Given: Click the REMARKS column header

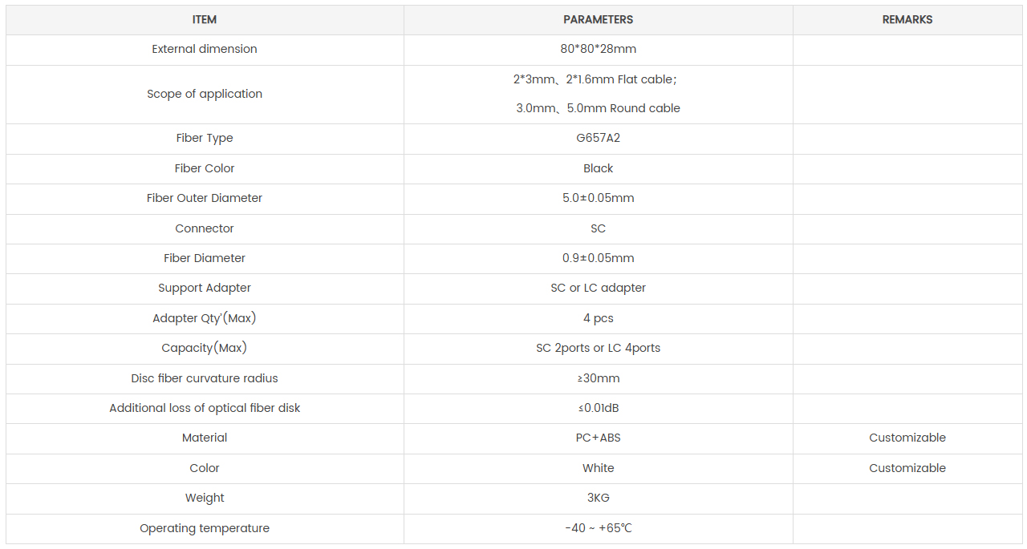Looking at the screenshot, I should tap(907, 19).
